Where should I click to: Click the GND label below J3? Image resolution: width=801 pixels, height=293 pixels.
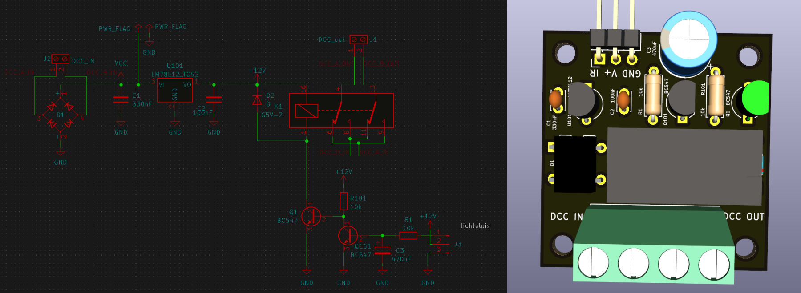[428, 283]
